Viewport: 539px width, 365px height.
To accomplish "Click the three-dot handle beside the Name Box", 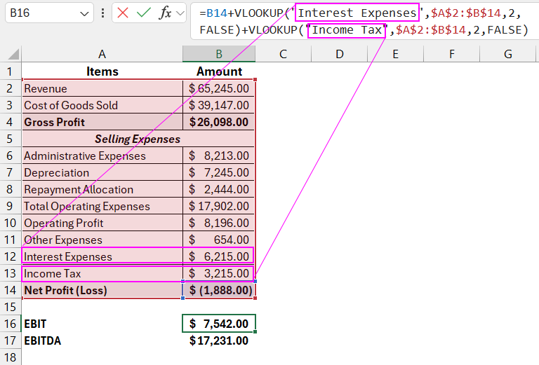I will (x=102, y=13).
